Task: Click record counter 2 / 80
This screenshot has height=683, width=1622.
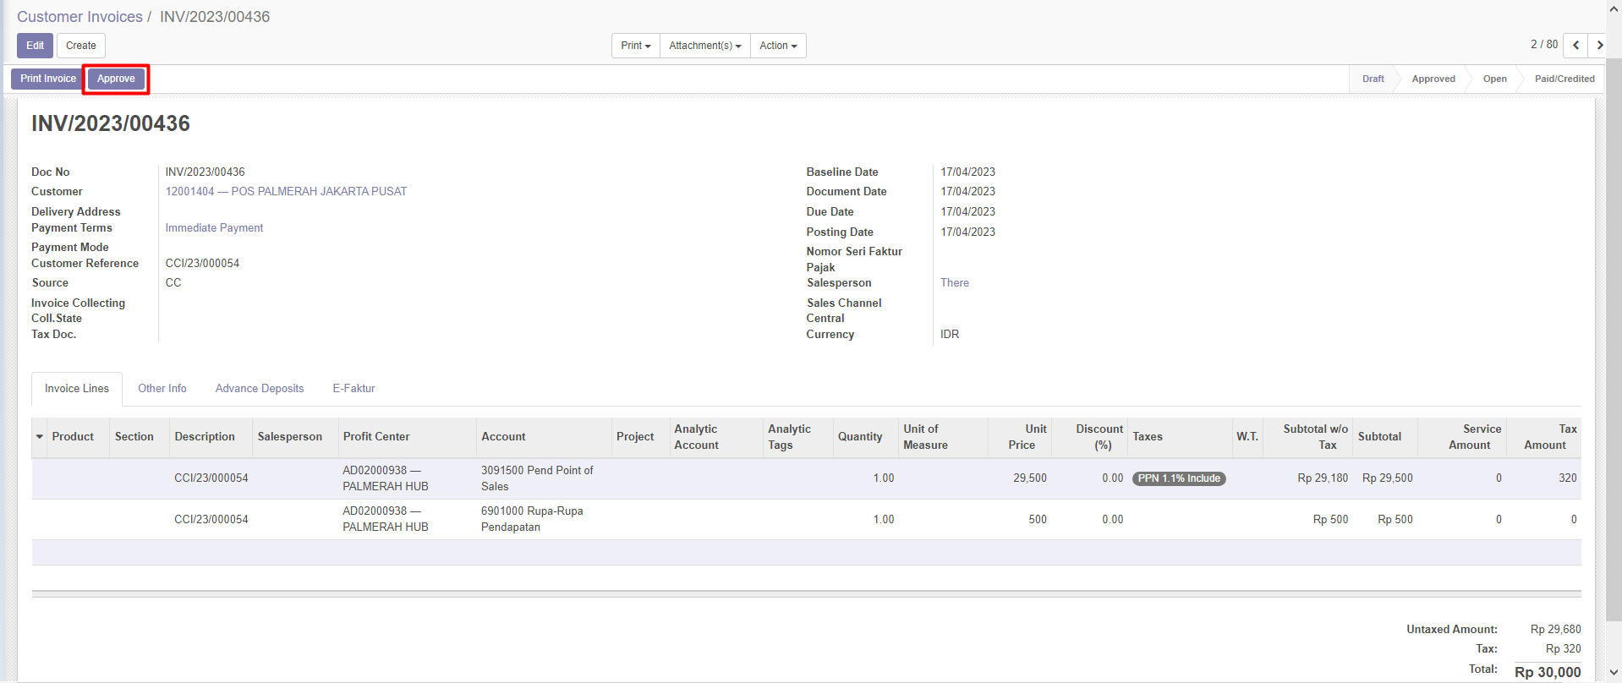Action: (x=1543, y=45)
